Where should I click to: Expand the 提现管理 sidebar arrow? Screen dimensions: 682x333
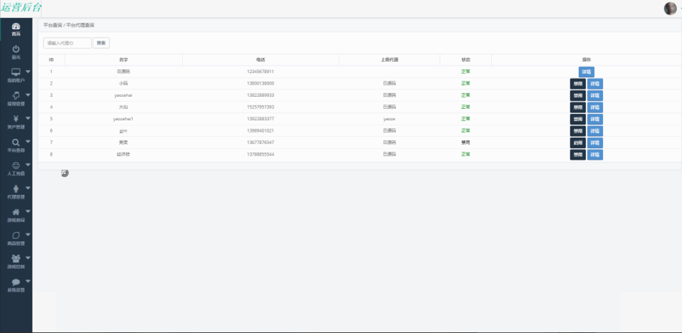28,95
